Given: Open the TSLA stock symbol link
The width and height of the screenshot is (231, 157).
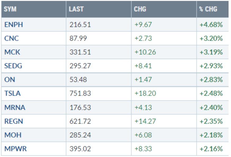Looking at the screenshot, I should point(13,93).
